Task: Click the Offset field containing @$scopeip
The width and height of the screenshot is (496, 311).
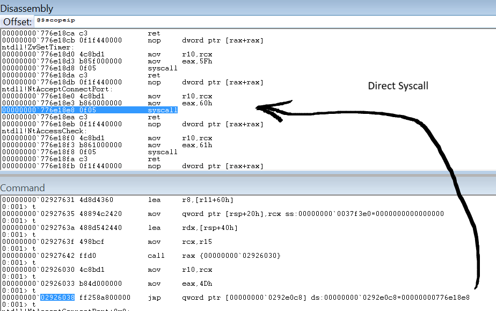Action: [x=265, y=21]
